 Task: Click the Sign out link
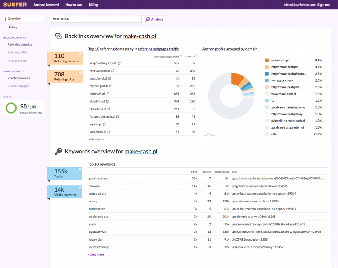[324, 5]
